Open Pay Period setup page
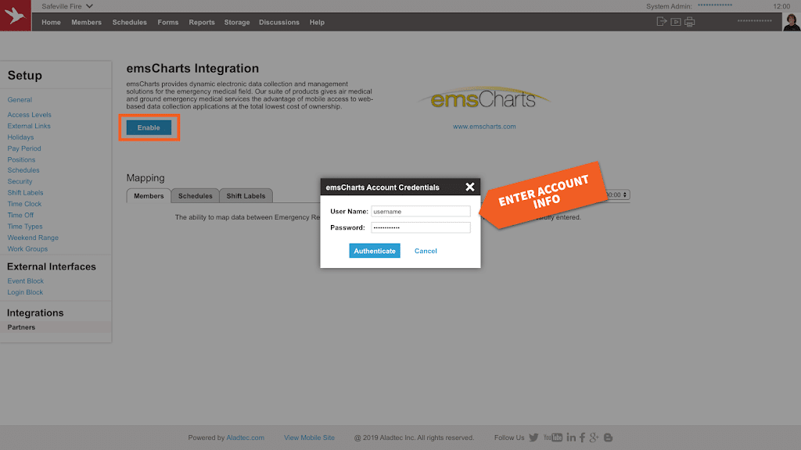Screen dimensions: 801x450 (24, 148)
